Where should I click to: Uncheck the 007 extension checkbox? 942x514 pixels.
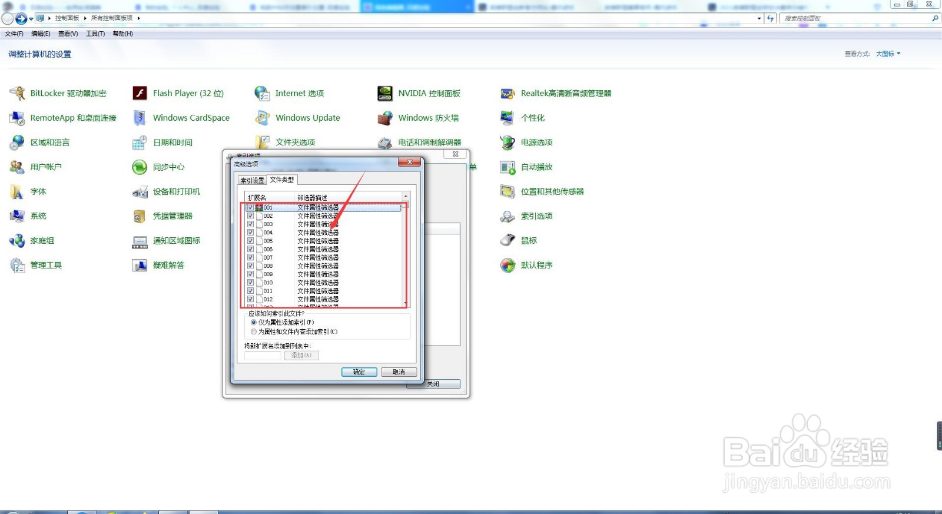click(x=251, y=257)
